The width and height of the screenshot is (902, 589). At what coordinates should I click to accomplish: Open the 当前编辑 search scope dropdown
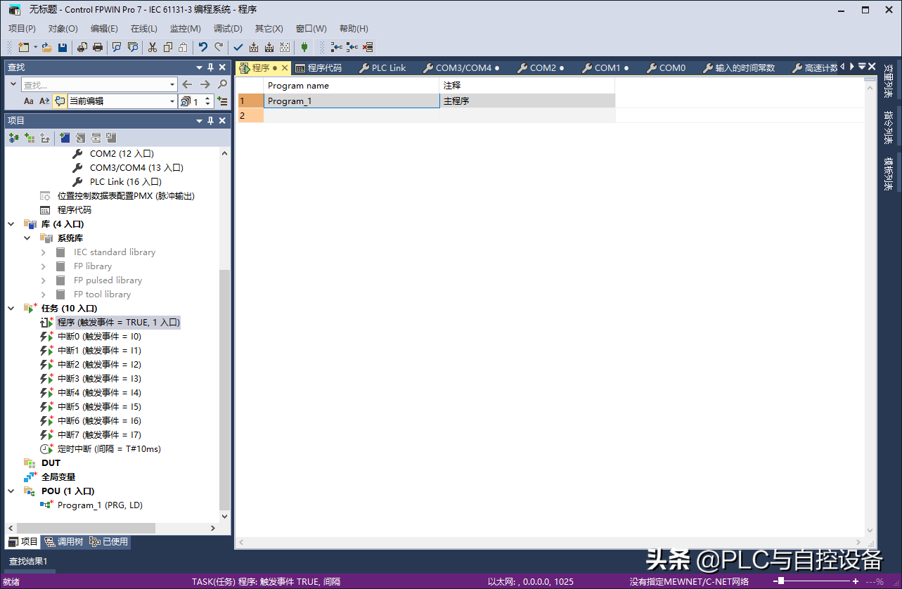tap(172, 101)
